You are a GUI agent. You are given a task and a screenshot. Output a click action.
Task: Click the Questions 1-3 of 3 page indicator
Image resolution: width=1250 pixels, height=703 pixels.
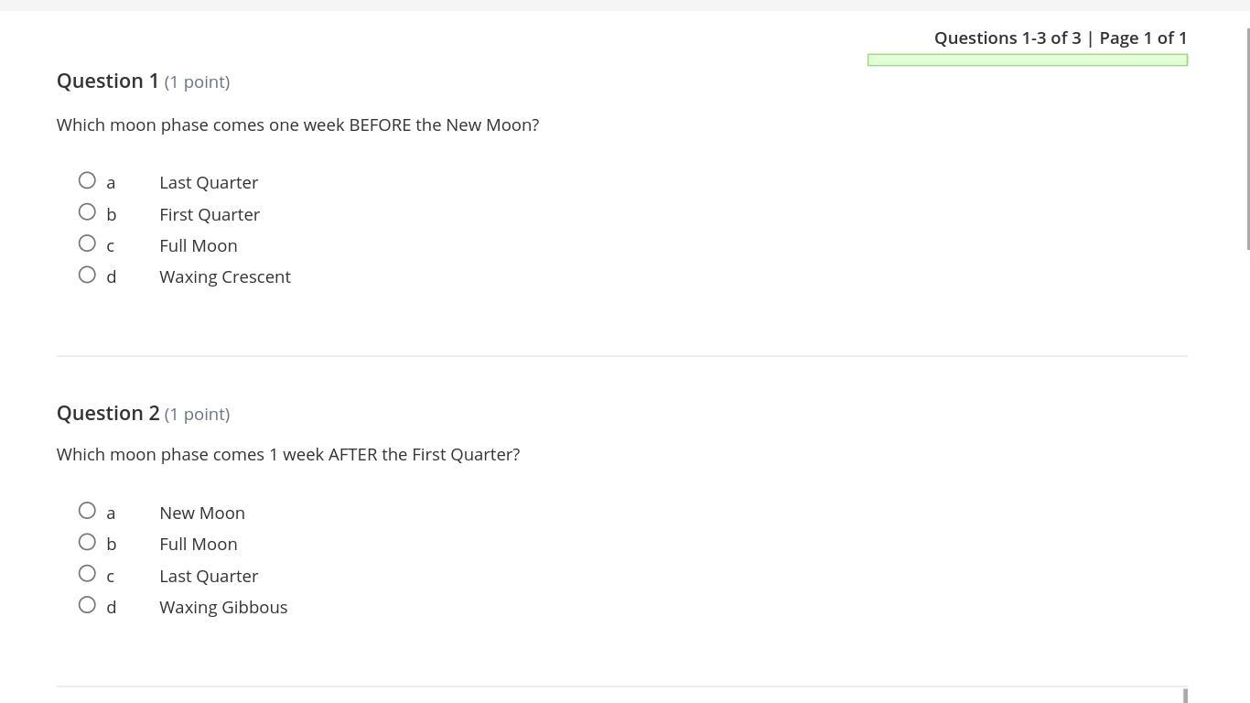[1060, 38]
